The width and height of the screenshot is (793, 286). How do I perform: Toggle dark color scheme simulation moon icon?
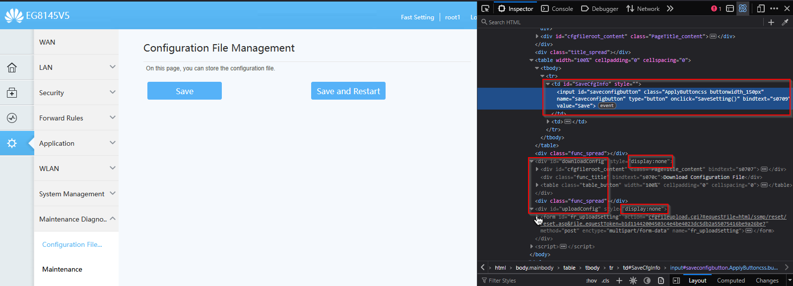coord(647,281)
